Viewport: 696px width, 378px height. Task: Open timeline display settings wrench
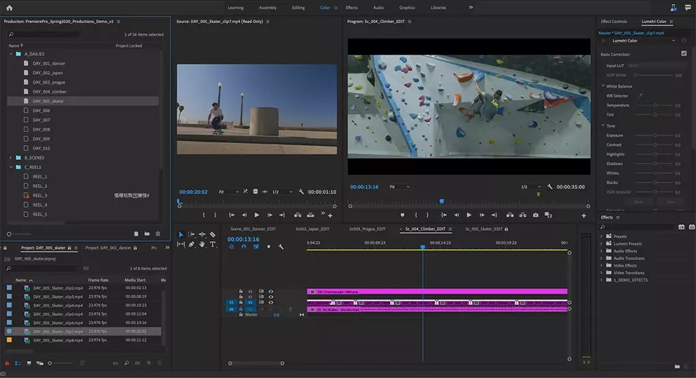[x=281, y=247]
